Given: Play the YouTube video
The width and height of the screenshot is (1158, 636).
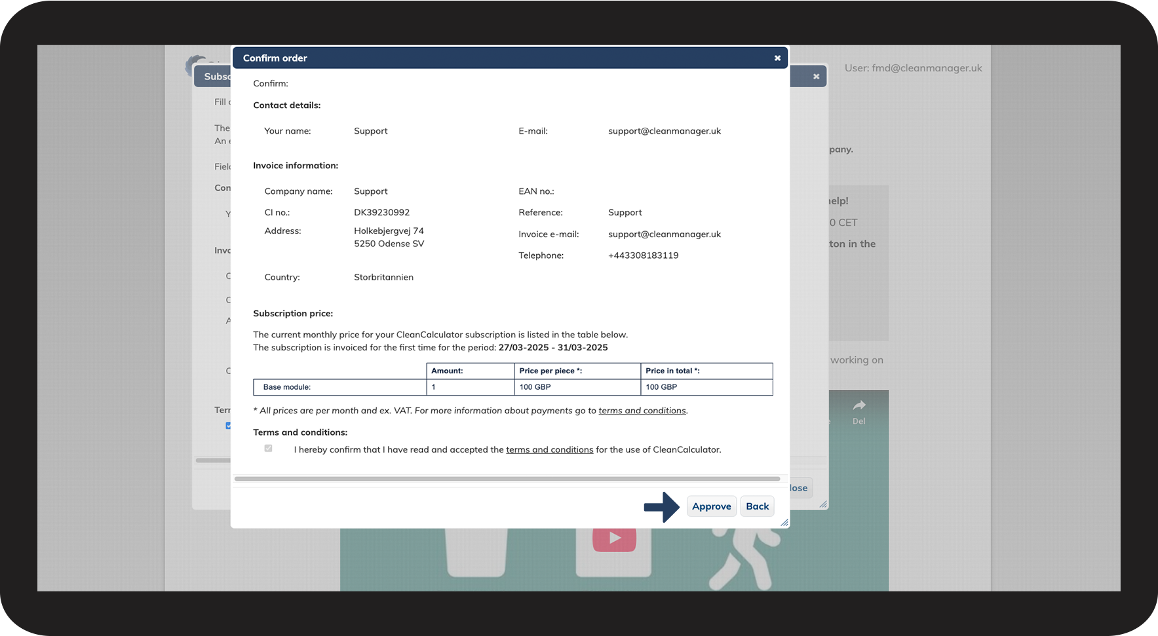Looking at the screenshot, I should point(614,538).
